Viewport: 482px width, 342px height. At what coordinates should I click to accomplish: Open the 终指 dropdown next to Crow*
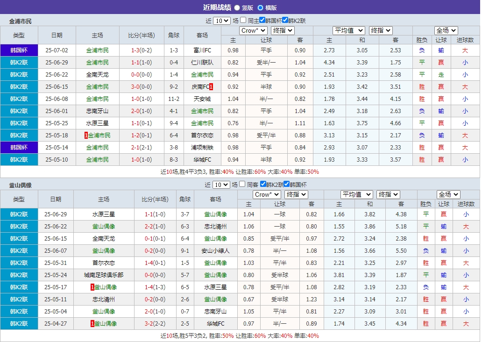[282, 30]
